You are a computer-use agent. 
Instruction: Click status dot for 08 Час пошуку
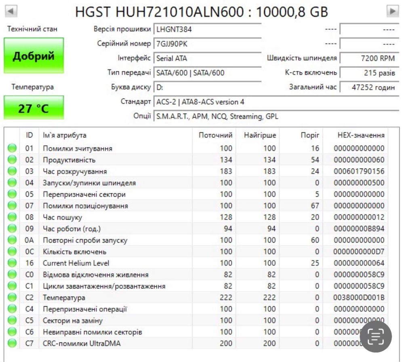pos(12,217)
